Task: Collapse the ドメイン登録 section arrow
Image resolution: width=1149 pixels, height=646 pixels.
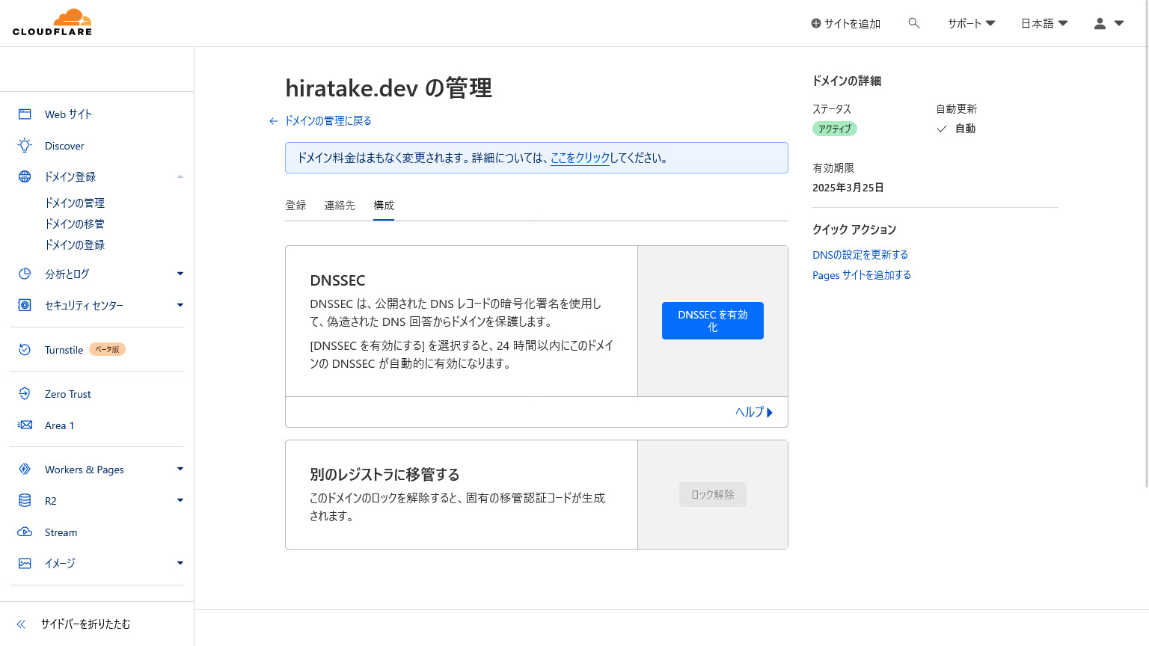Action: pos(180,176)
